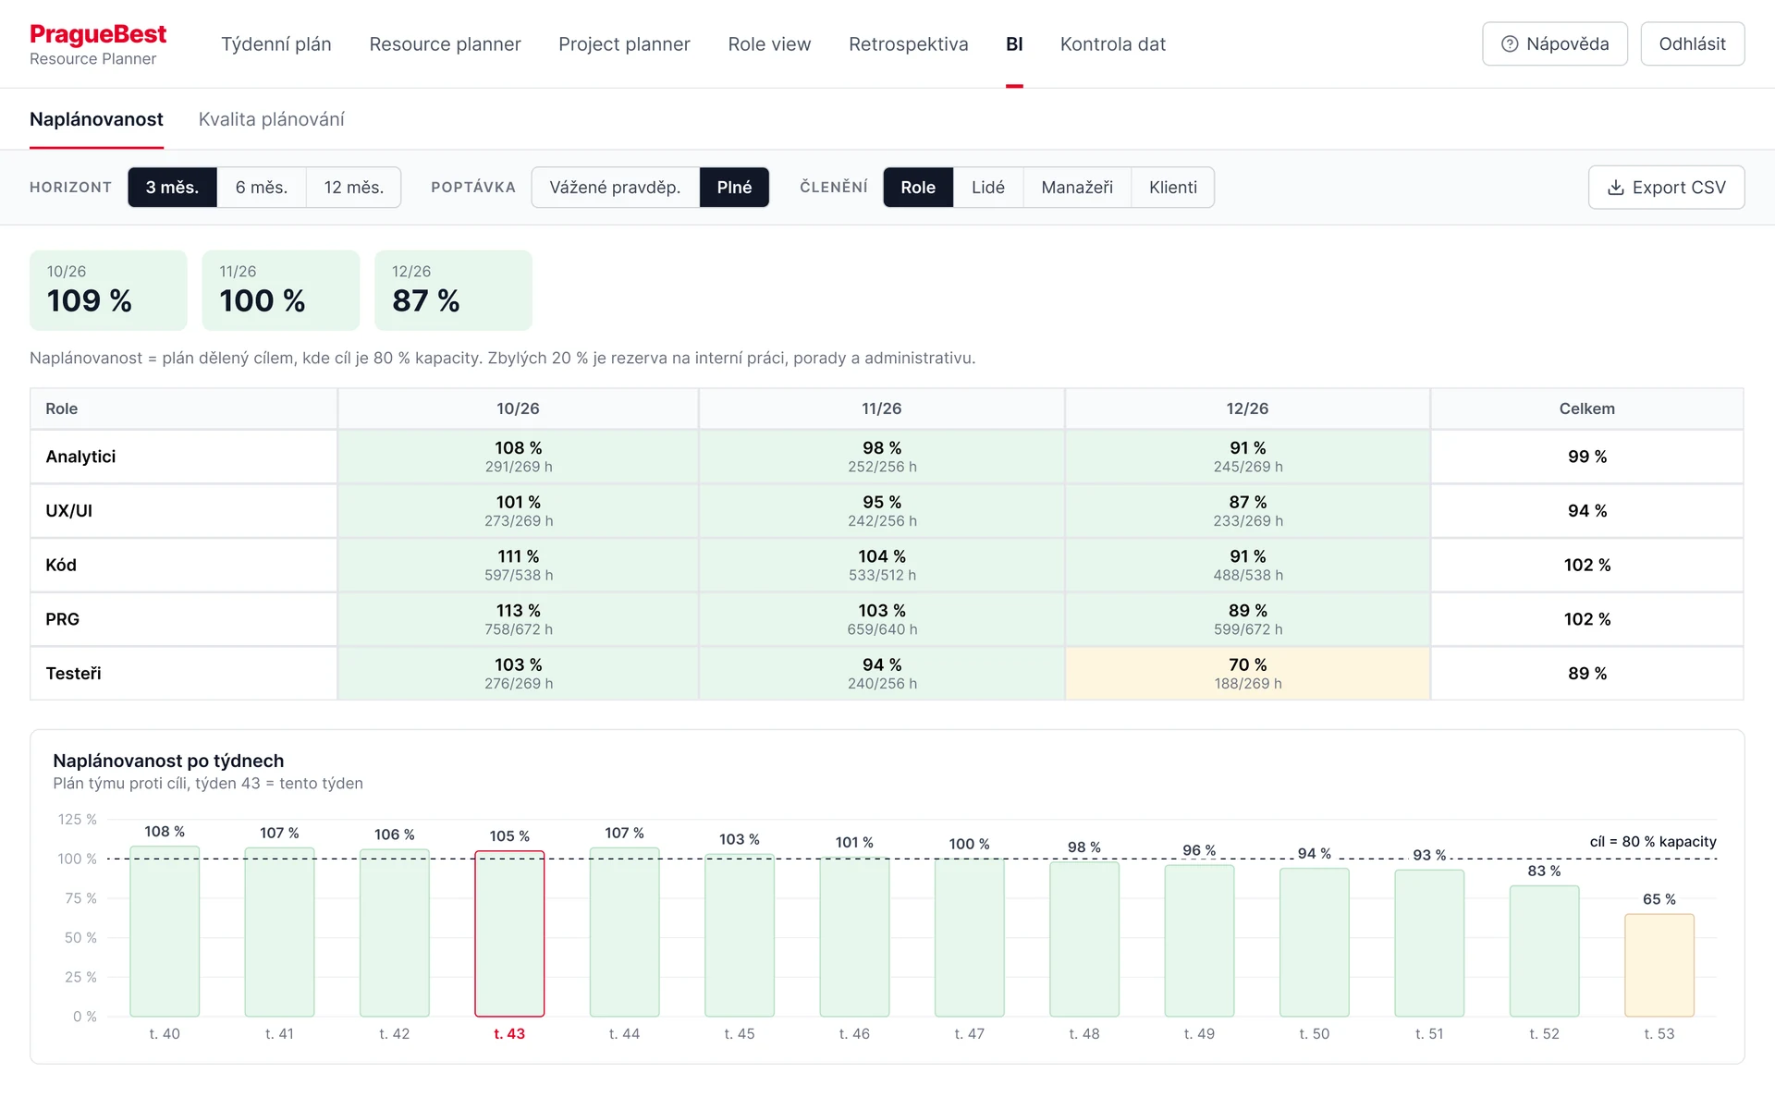Switch to the Kvalita plánování tab
Screen dimensions: 1775x1109
271,119
